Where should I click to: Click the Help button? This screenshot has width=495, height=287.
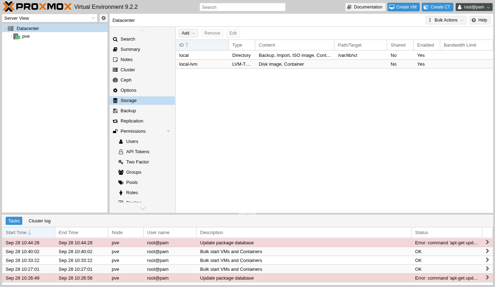click(480, 20)
